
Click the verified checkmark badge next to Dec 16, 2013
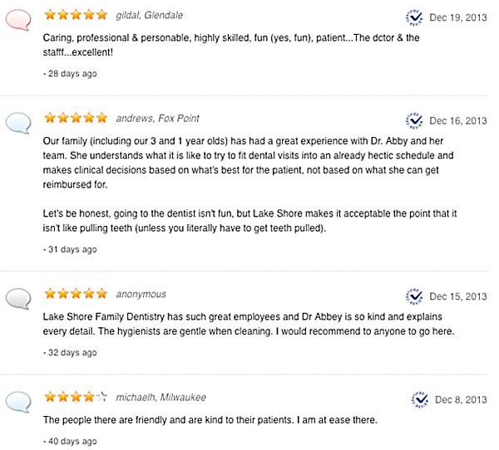(x=414, y=120)
